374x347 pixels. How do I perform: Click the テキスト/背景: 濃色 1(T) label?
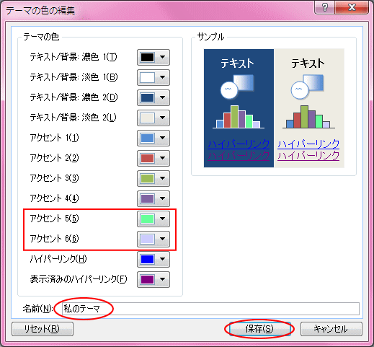[74, 57]
